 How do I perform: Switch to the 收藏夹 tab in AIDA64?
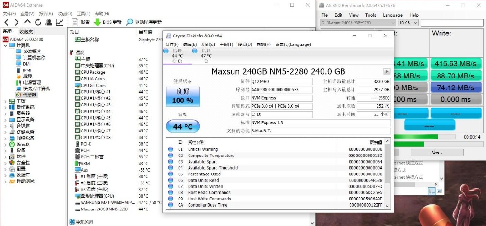coord(26,32)
